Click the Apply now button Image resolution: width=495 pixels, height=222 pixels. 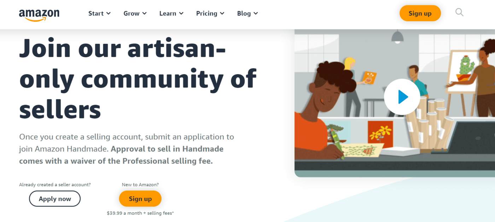(55, 199)
